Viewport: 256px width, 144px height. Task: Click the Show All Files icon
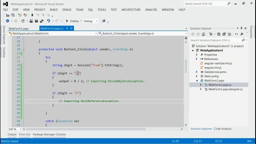point(229,34)
